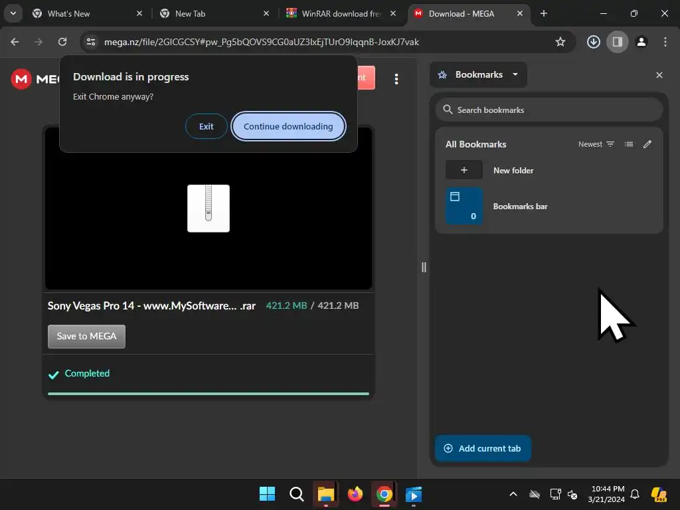Click the file name Sony Vegas Pro 14
680x510 pixels.
(152, 305)
